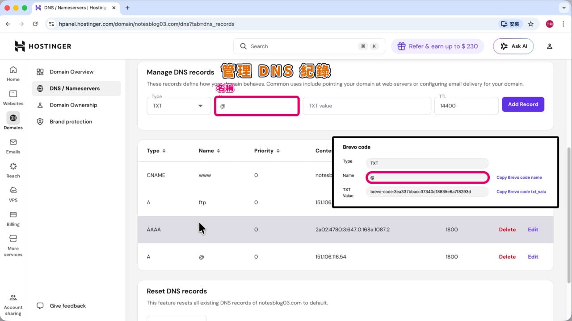
Task: Click the Brevo TXT Value field
Action: (427, 192)
